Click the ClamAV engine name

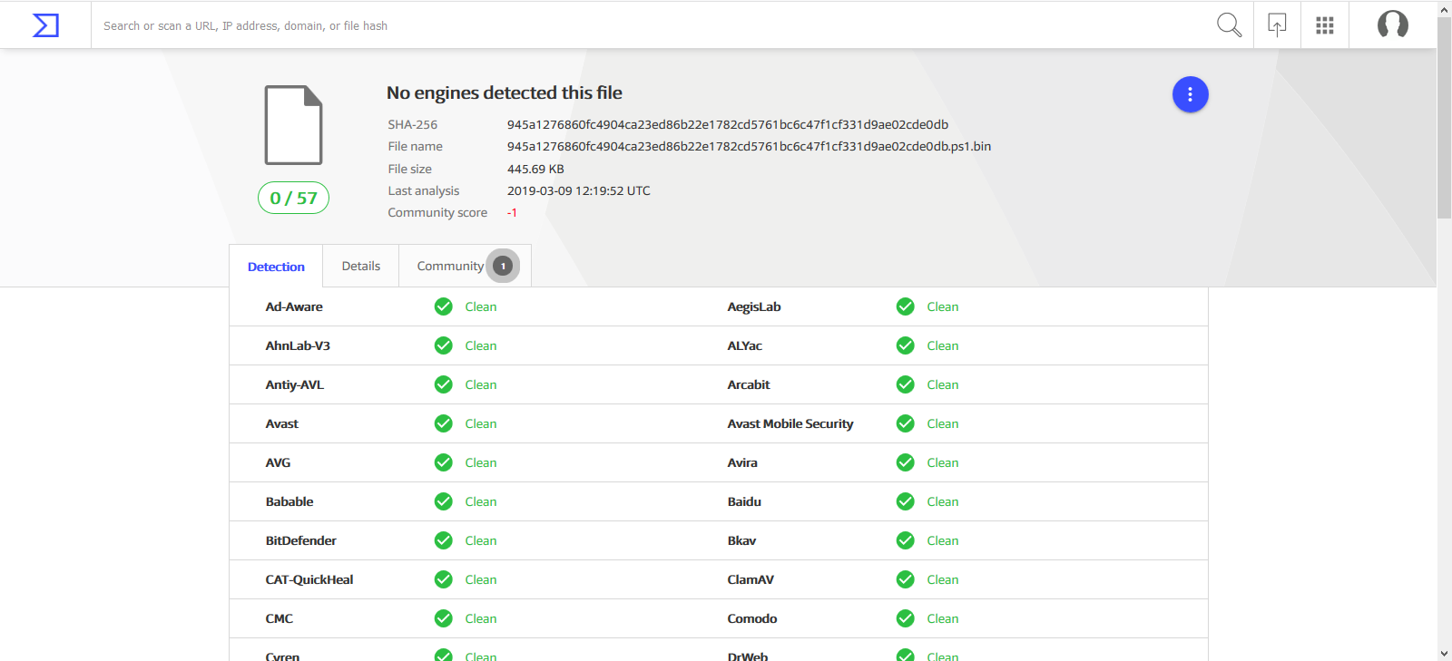(x=751, y=579)
